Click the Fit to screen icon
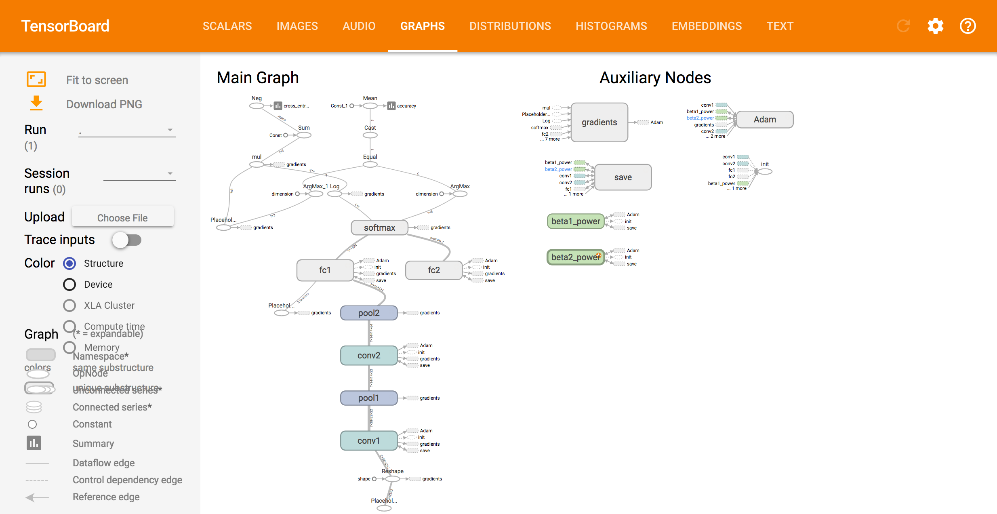The height and width of the screenshot is (514, 997). (x=36, y=79)
